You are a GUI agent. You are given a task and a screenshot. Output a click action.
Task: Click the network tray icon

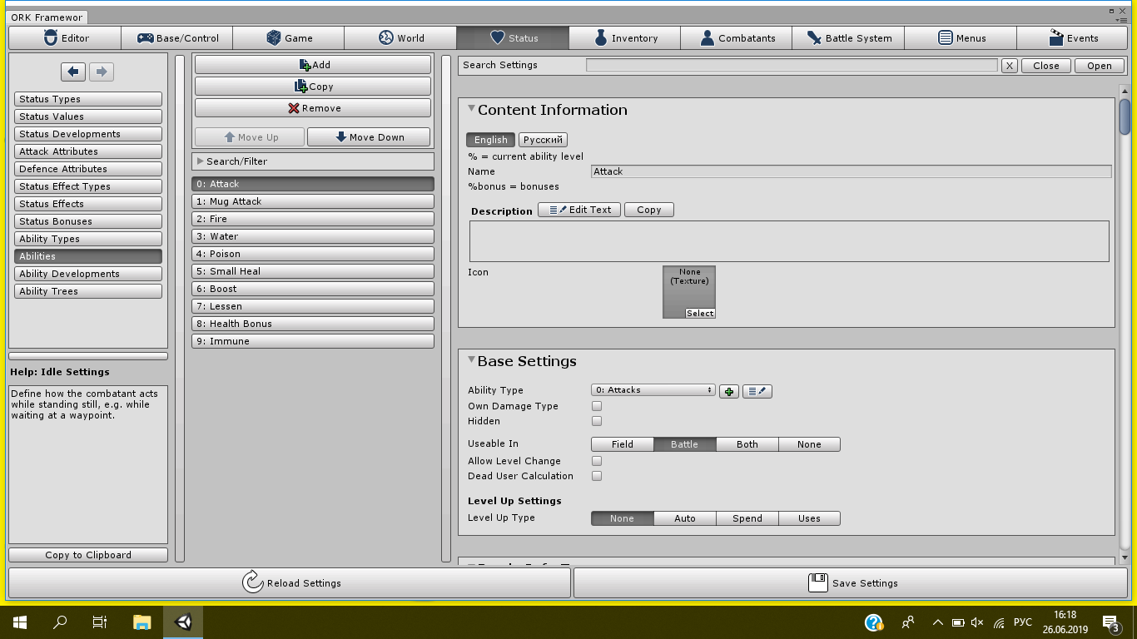tap(999, 622)
